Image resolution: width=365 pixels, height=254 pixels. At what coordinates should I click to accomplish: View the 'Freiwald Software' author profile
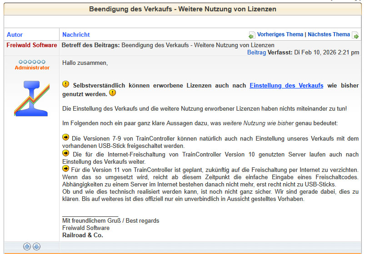coord(32,45)
